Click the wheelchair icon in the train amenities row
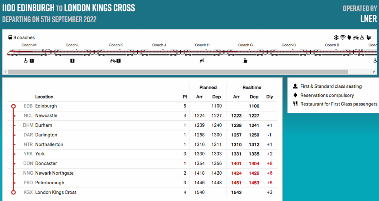 click(x=362, y=38)
